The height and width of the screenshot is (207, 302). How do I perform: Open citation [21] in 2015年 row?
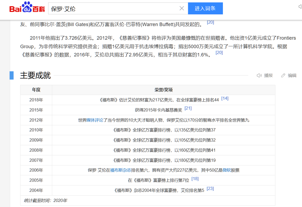coord(188,108)
